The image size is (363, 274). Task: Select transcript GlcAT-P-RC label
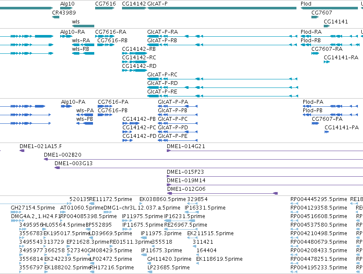[x=162, y=75]
